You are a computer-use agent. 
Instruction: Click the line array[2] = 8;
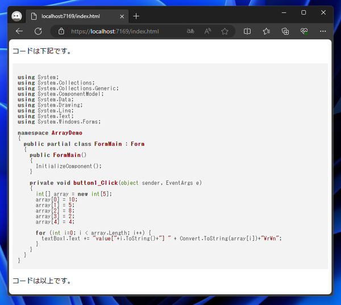pos(55,211)
